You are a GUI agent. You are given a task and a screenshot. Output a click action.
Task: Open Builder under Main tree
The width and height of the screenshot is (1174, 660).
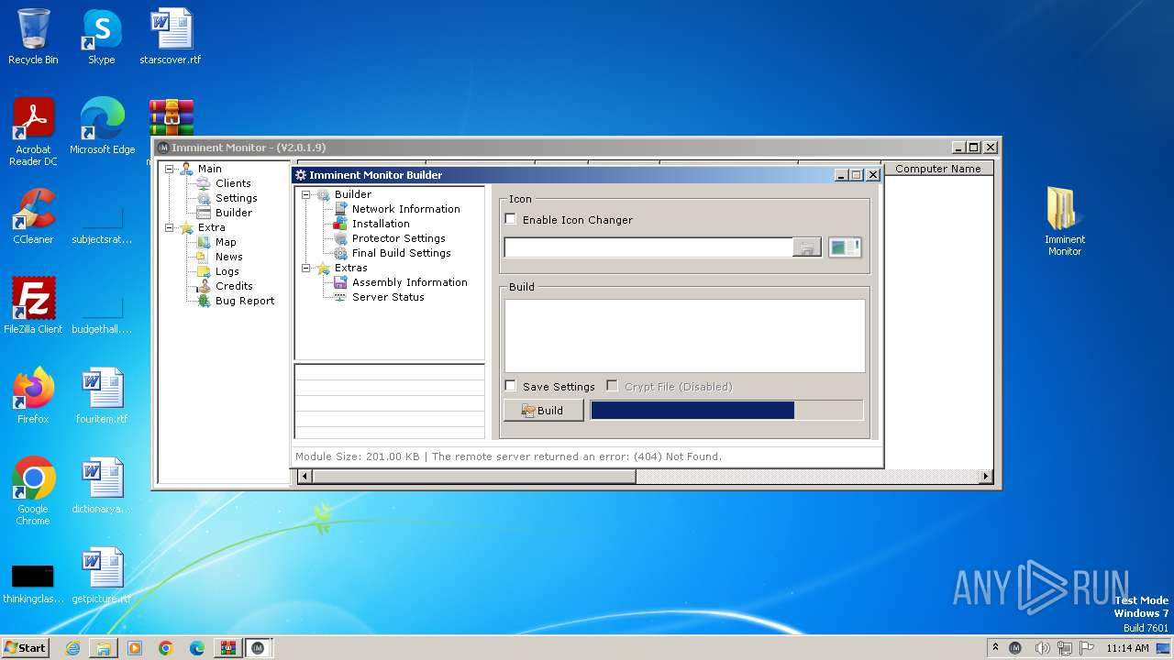234,213
